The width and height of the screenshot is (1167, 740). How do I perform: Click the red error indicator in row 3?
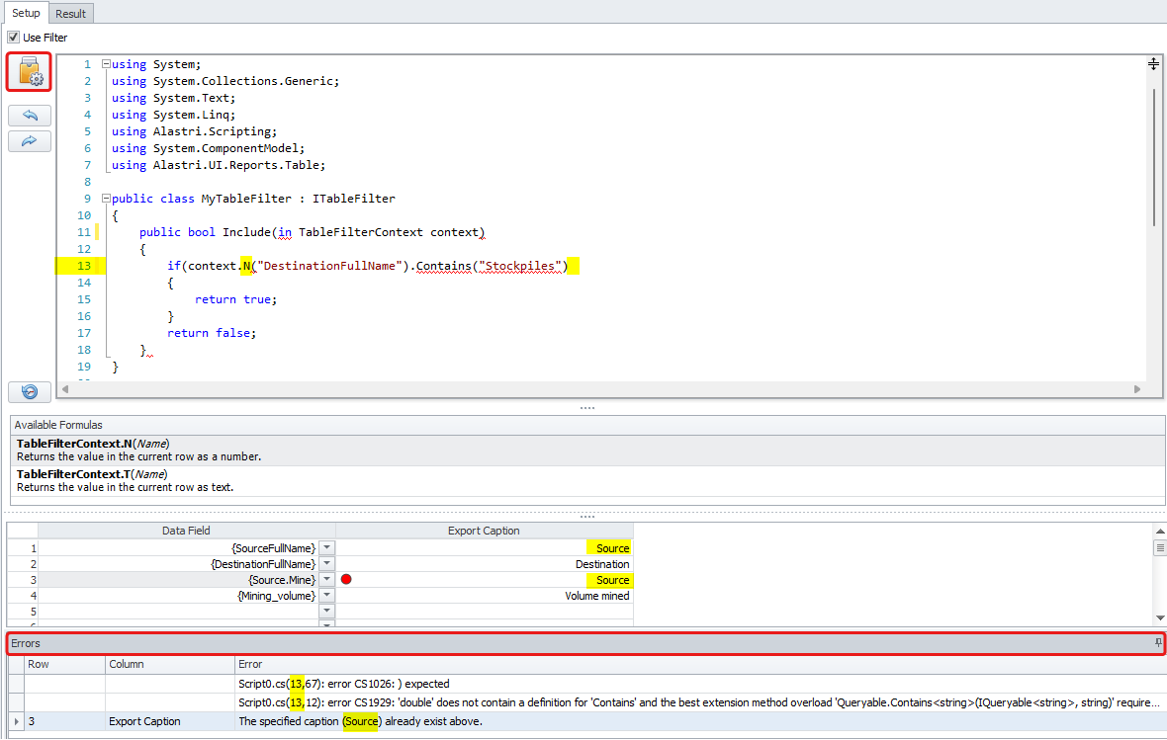point(346,580)
